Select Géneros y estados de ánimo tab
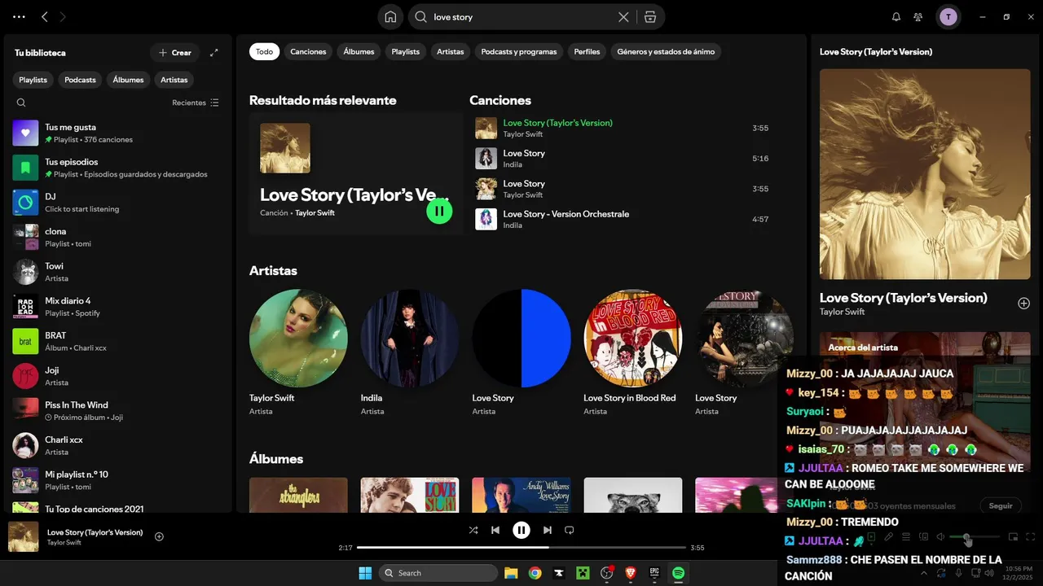The width and height of the screenshot is (1043, 586). [666, 51]
